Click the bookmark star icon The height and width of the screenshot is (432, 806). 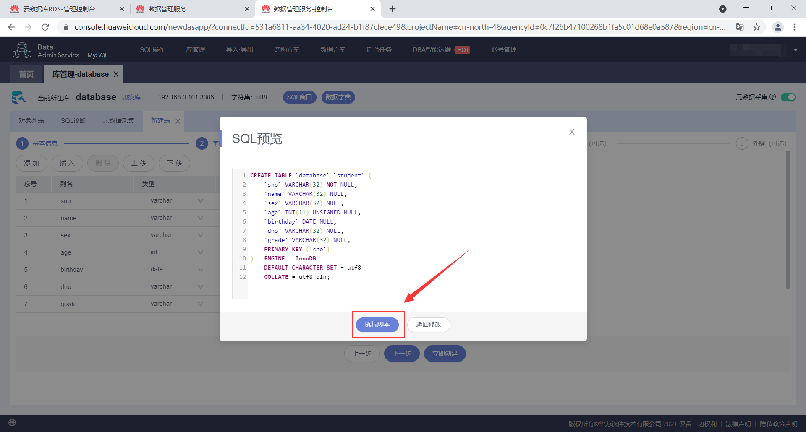[x=756, y=27]
